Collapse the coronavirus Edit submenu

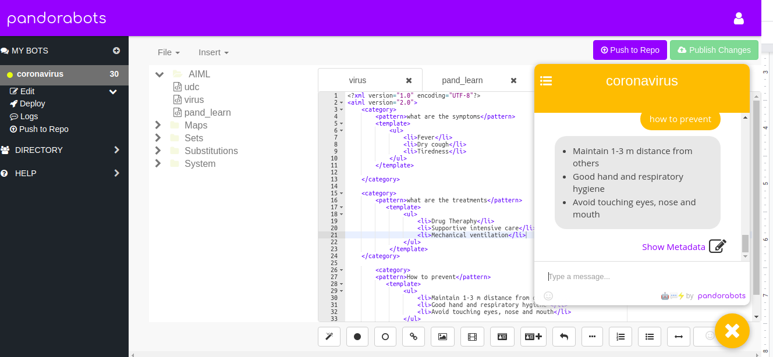point(114,91)
